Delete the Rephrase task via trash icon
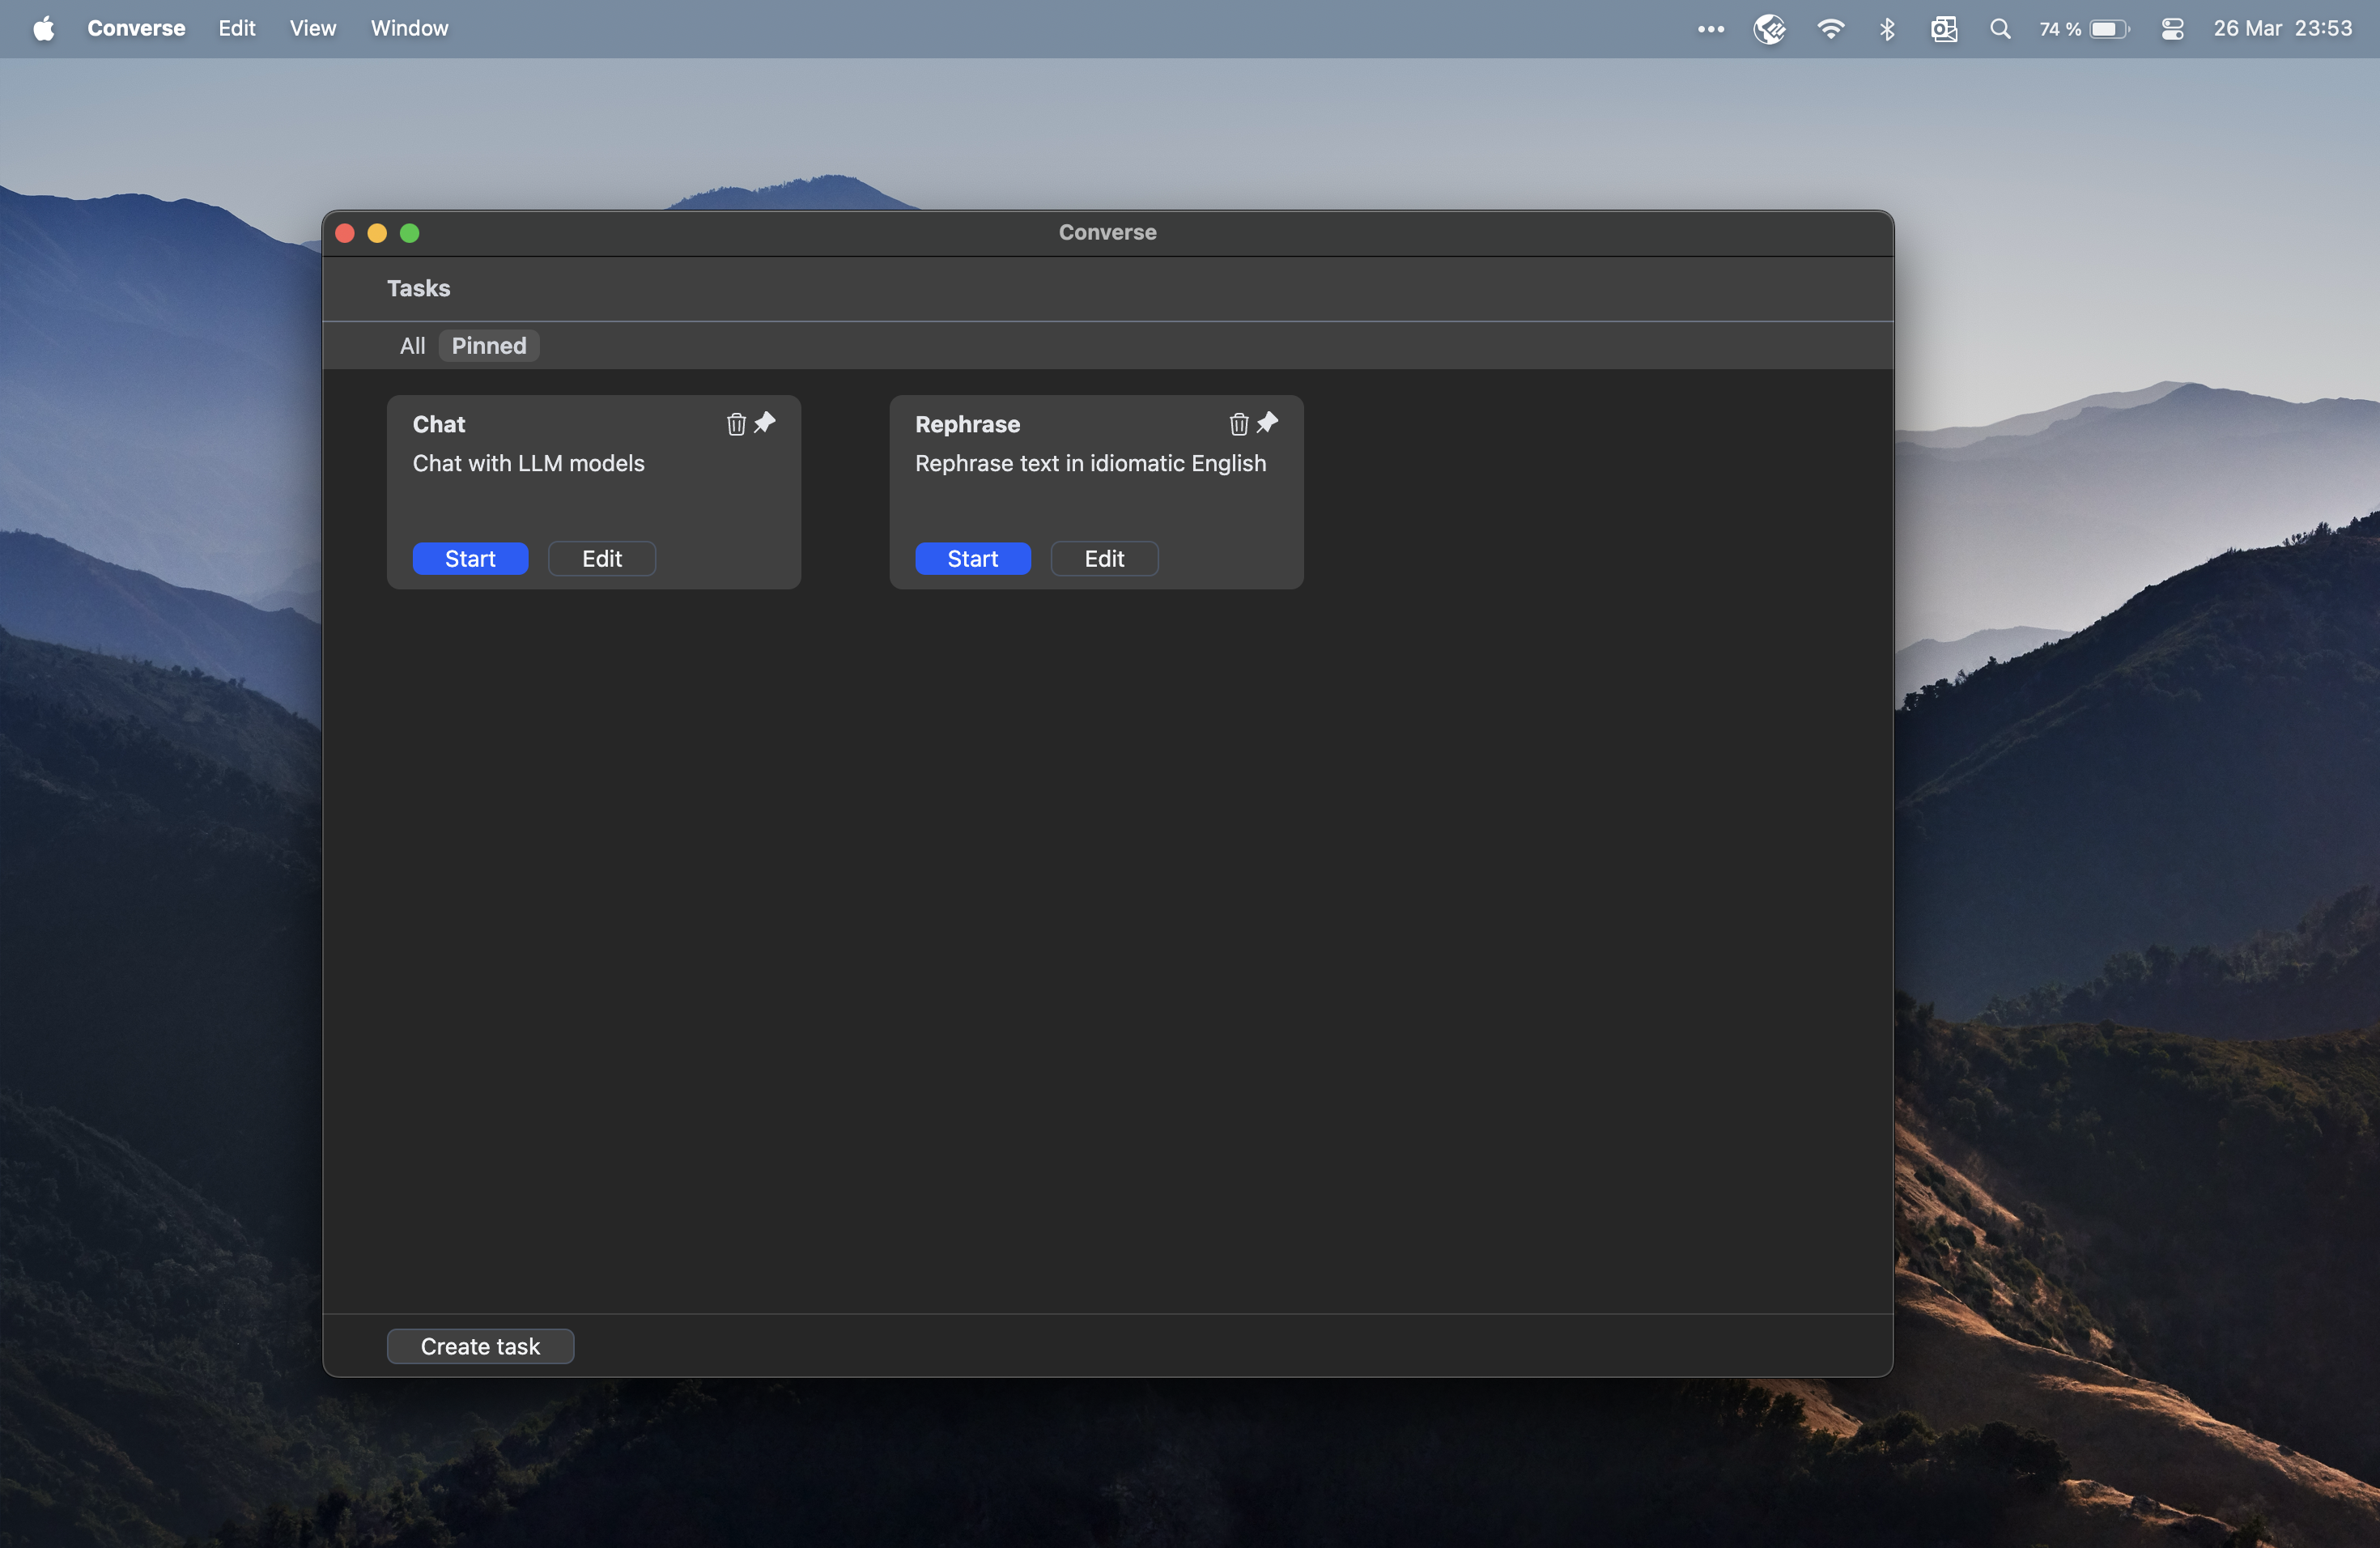 (x=1239, y=424)
